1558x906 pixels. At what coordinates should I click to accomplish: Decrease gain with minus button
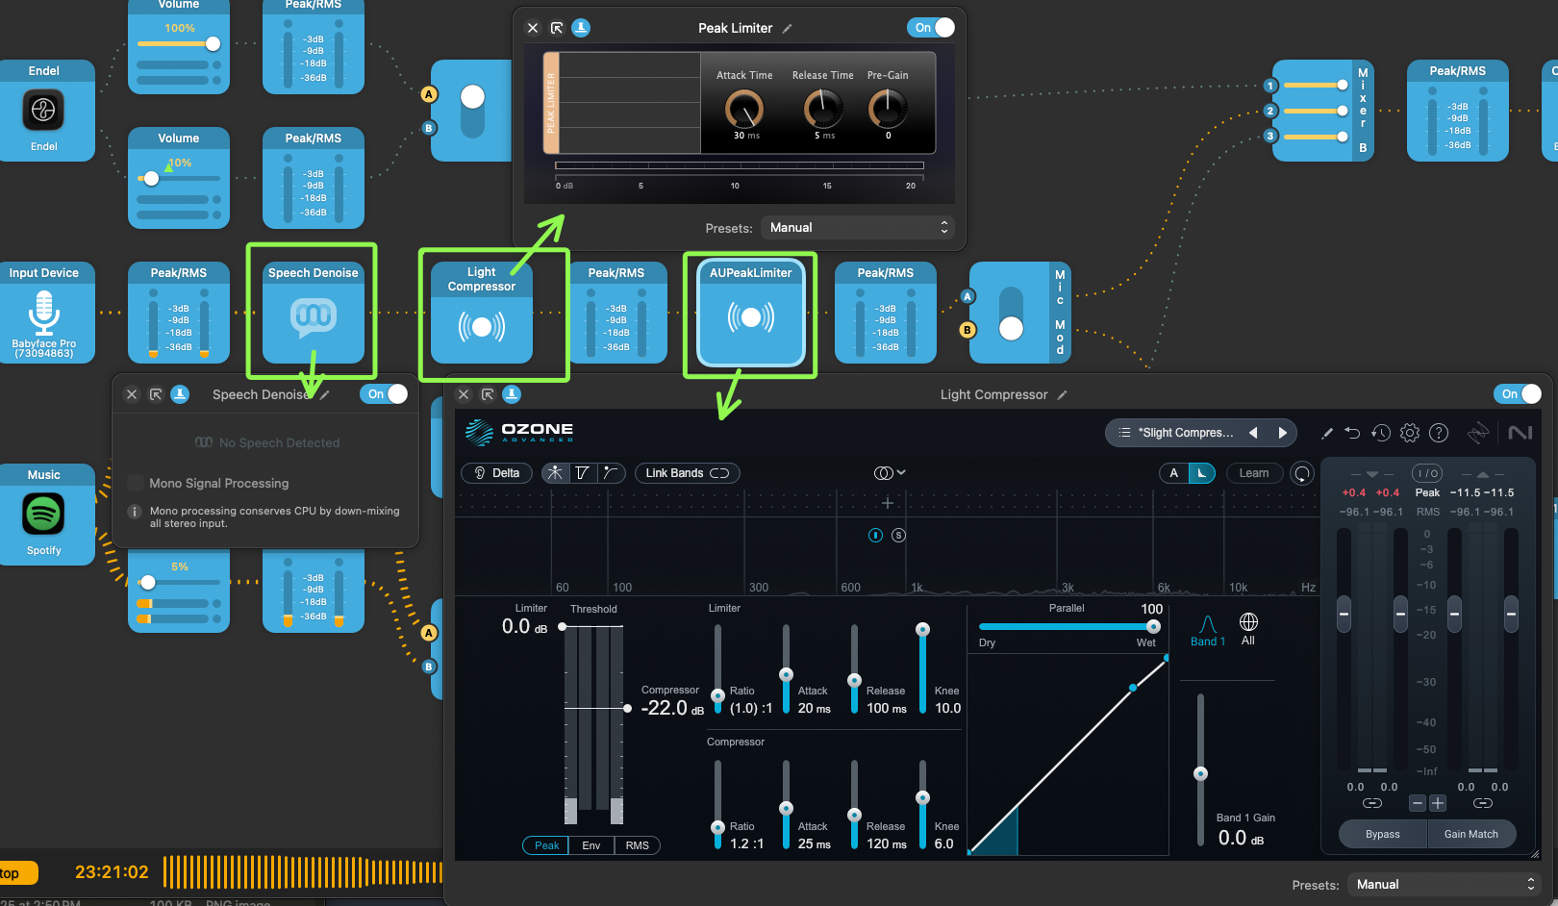coord(1418,803)
